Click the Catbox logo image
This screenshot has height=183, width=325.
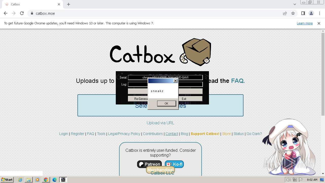pyautogui.click(x=160, y=52)
